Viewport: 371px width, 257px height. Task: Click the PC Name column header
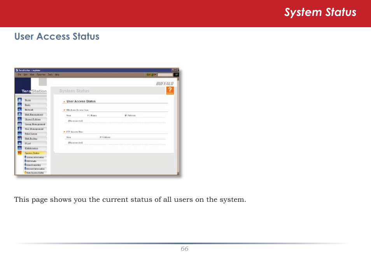[x=92, y=115]
